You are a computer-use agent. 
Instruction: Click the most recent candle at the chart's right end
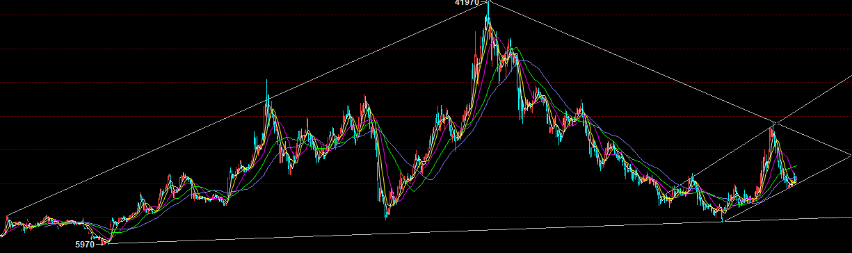pos(795,179)
